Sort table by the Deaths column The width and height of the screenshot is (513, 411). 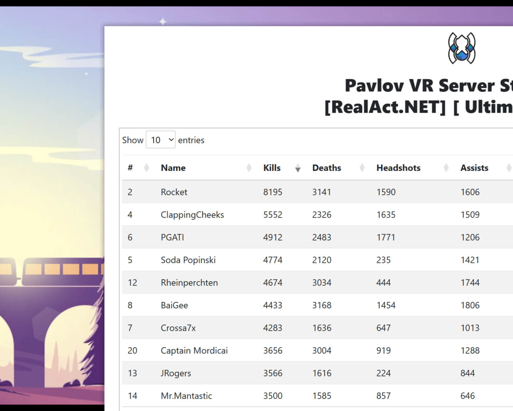(338, 168)
